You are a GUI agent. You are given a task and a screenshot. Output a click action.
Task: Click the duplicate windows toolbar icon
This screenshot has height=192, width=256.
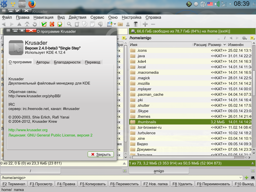100,24
